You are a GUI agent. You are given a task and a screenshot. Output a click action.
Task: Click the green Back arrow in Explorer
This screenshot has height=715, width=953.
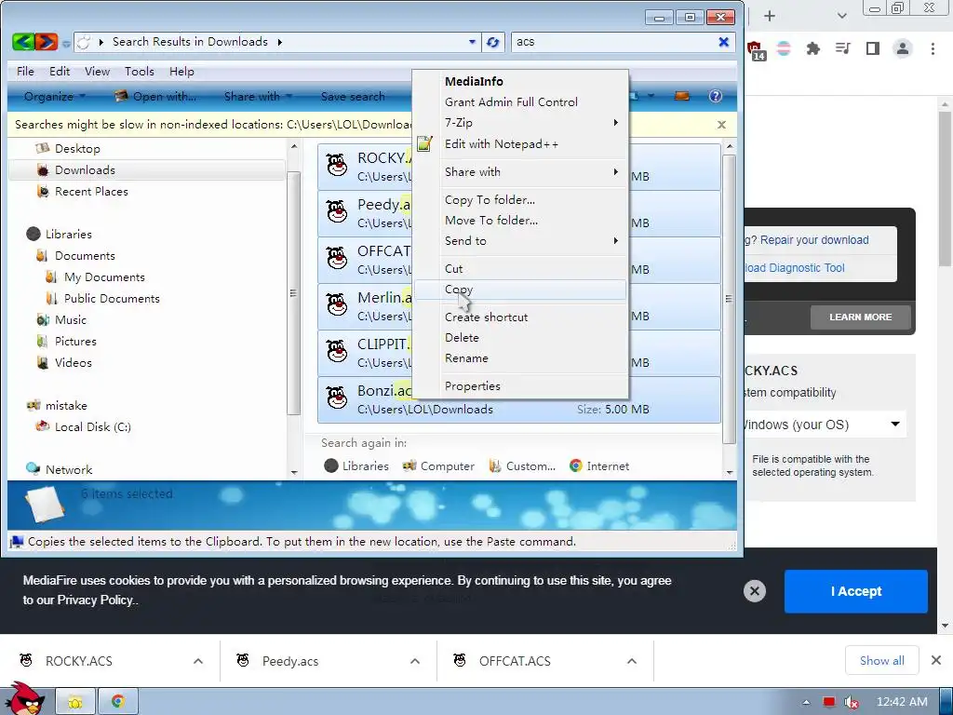click(x=23, y=41)
